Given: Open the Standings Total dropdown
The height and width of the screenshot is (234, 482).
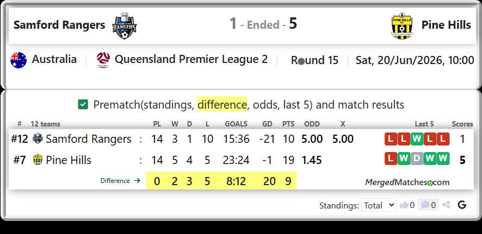Looking at the screenshot, I should click(379, 205).
